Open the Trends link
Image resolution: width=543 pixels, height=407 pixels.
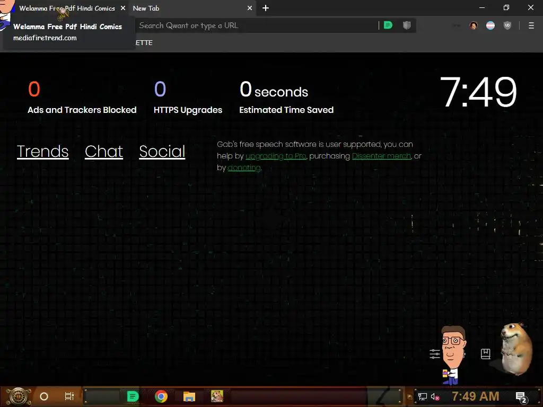click(x=43, y=152)
